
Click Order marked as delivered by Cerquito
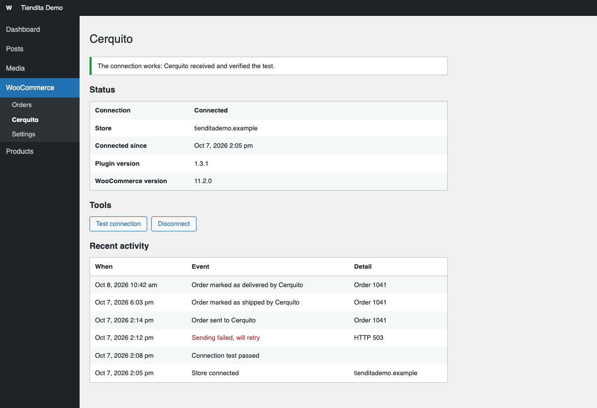click(x=247, y=285)
